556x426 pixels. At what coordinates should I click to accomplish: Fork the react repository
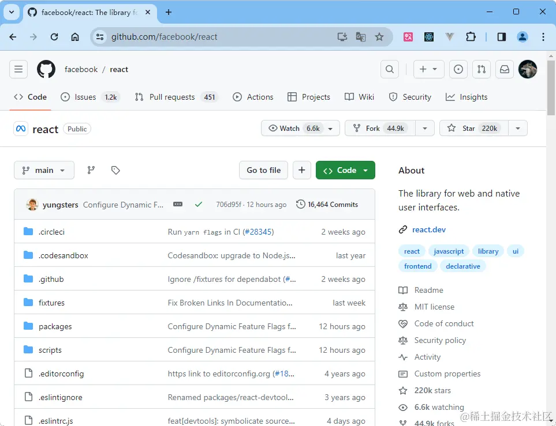[380, 128]
